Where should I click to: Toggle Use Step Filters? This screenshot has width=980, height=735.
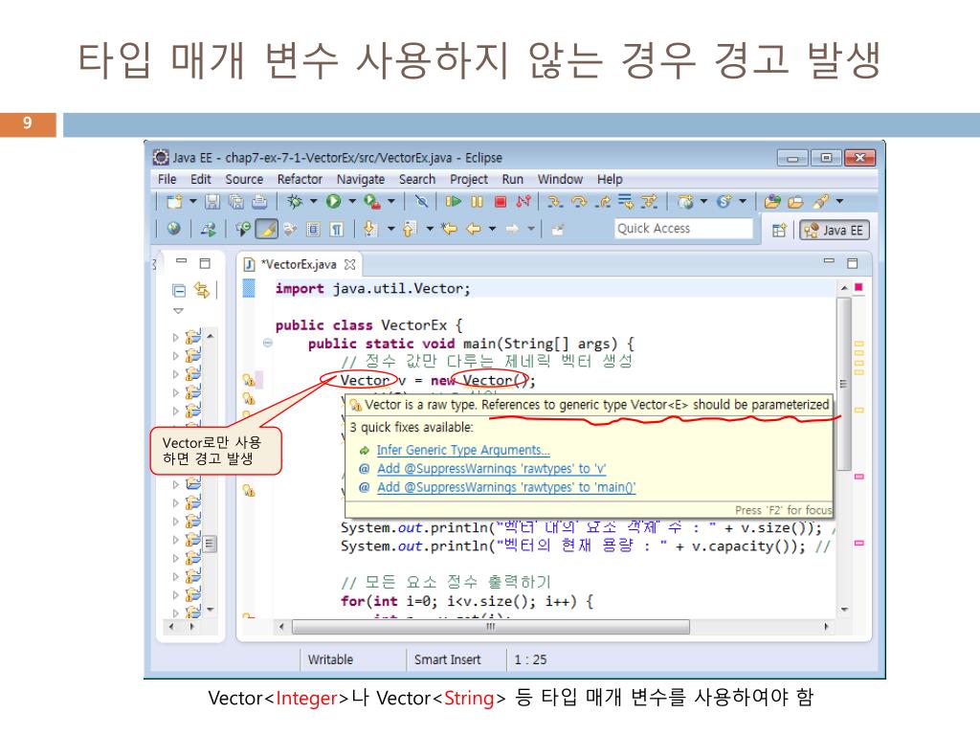[x=649, y=201]
